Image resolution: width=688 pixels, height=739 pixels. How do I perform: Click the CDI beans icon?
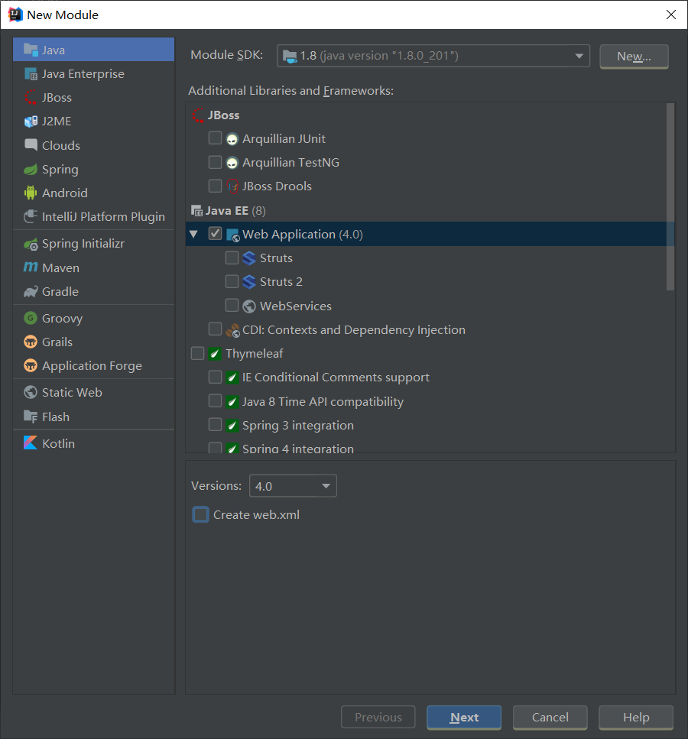(x=233, y=330)
